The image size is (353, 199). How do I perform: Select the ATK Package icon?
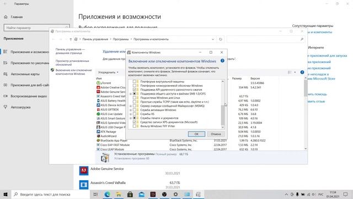click(98, 132)
